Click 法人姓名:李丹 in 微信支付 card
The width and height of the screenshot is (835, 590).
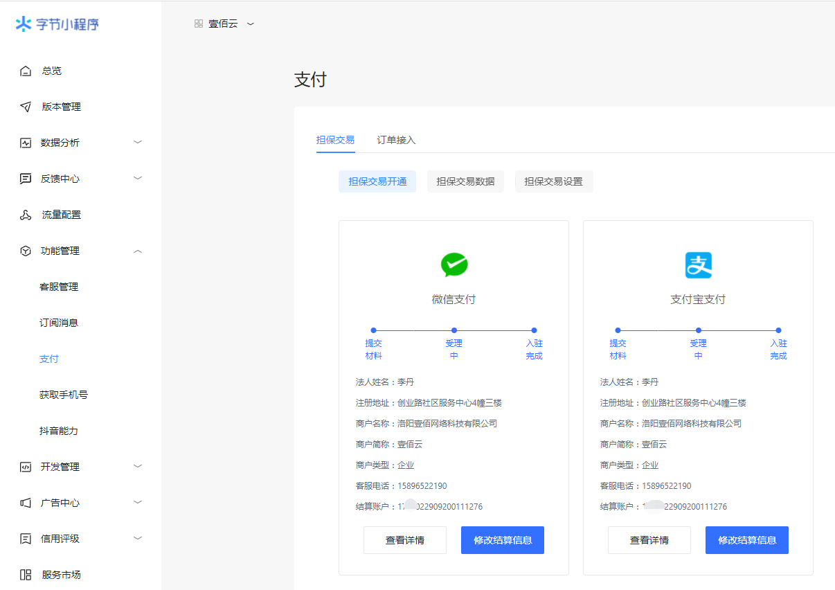click(x=385, y=382)
